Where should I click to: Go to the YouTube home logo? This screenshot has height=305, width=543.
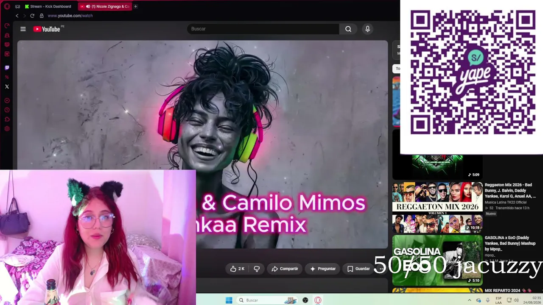(x=47, y=29)
